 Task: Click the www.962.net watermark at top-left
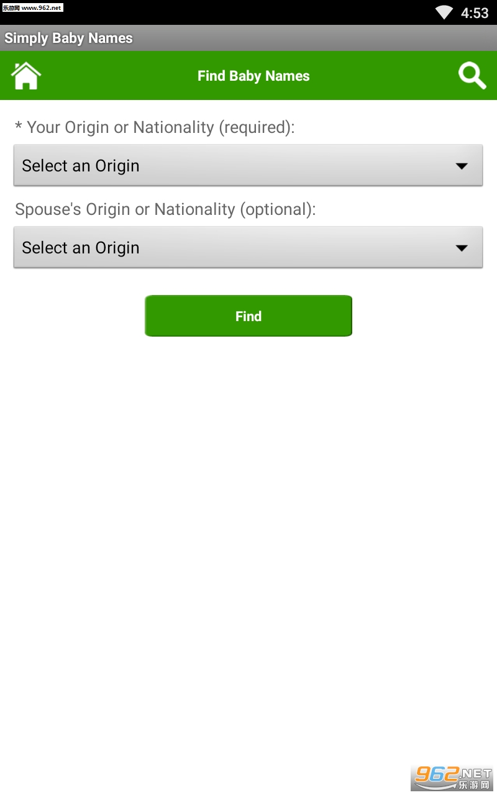[32, 7]
